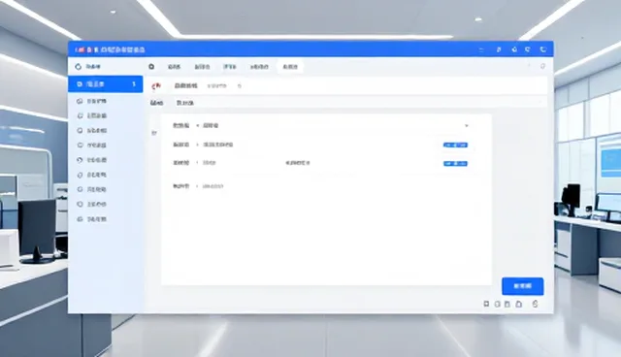The height and width of the screenshot is (357, 621).
Task: Click the hexagon icon heading the left sidebar
Action: tap(78, 67)
